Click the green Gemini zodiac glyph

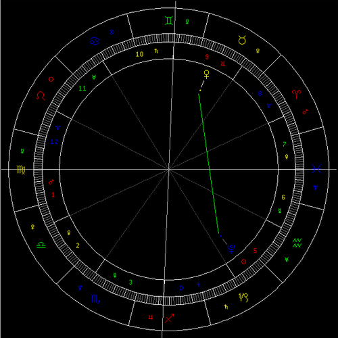[x=169, y=21]
